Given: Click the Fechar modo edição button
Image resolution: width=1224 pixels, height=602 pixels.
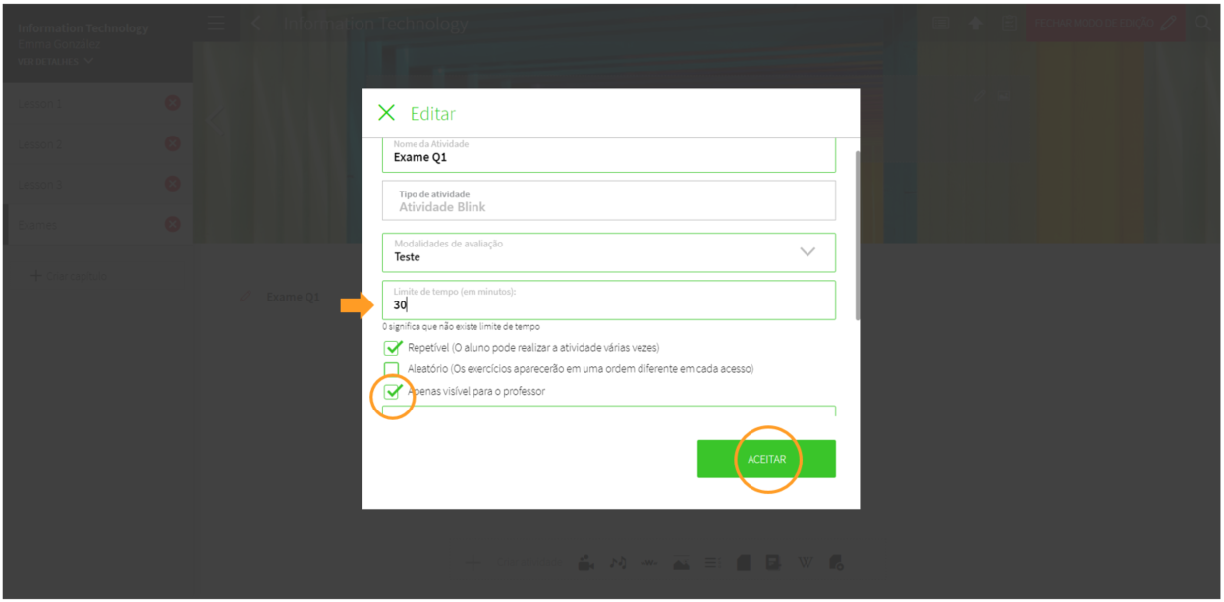Looking at the screenshot, I should pos(1104,23).
